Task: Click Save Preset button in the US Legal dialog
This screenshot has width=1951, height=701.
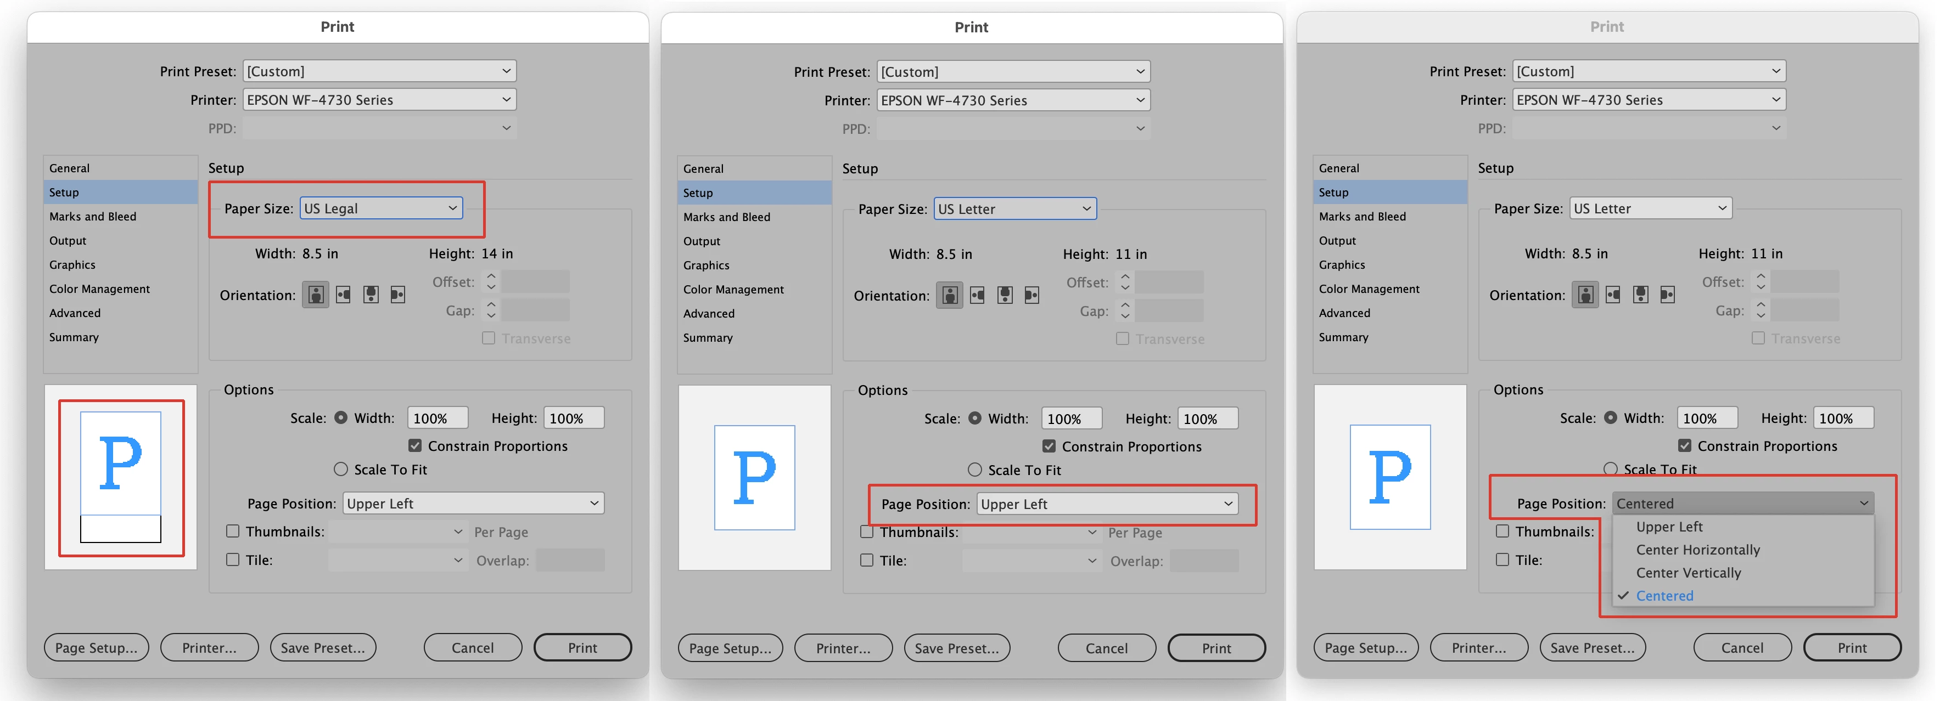Action: click(x=323, y=648)
